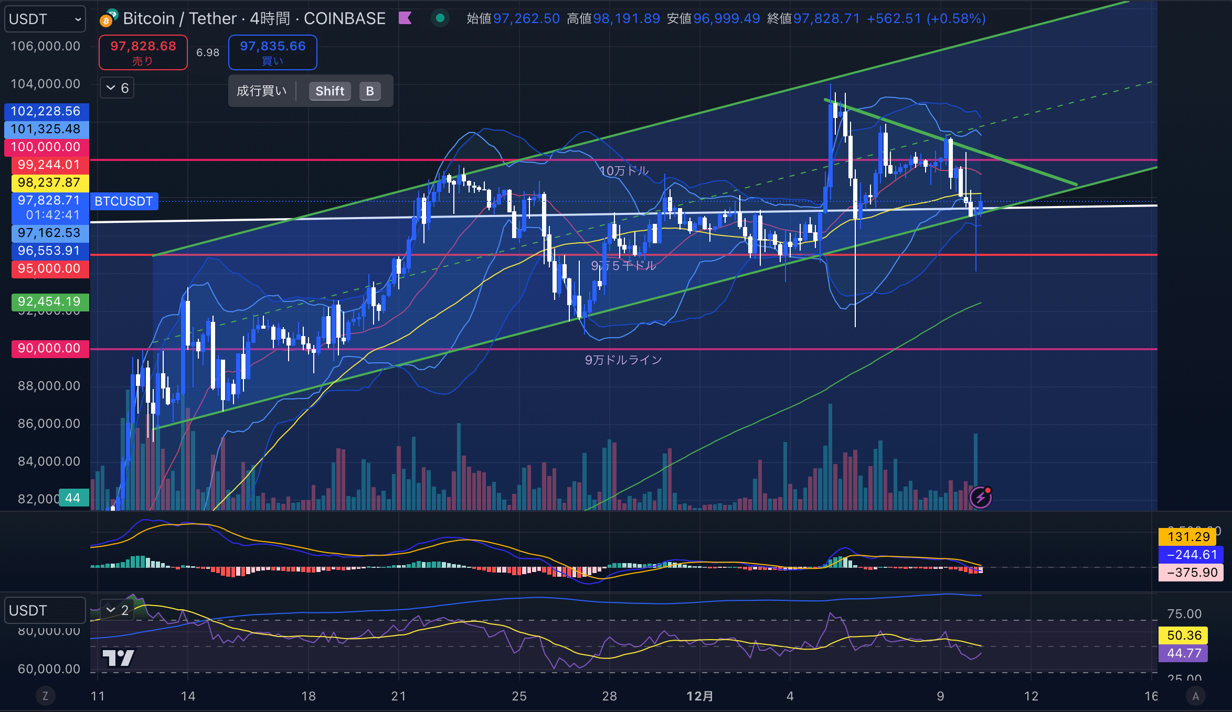Click the 始値 open value 97,262.50
Image resolution: width=1232 pixels, height=712 pixels.
[526, 18]
